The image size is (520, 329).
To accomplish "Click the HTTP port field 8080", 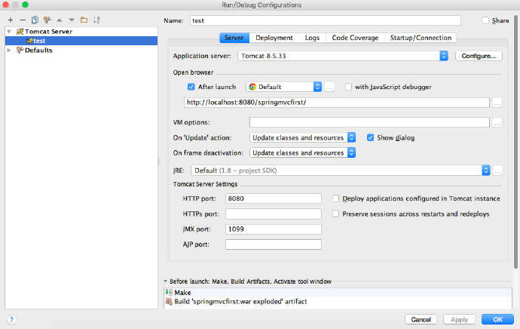I will click(x=274, y=198).
